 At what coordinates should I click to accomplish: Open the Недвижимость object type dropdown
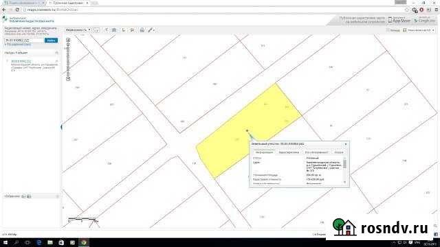(x=78, y=30)
